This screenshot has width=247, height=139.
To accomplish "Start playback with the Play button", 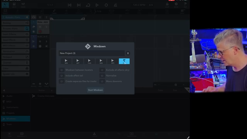I will click(x=97, y=5).
